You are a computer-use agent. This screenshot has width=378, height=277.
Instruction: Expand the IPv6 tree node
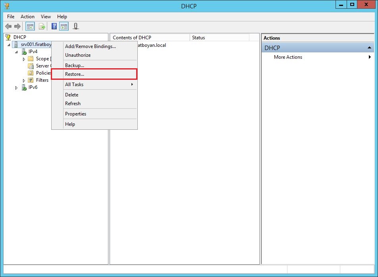pos(16,88)
